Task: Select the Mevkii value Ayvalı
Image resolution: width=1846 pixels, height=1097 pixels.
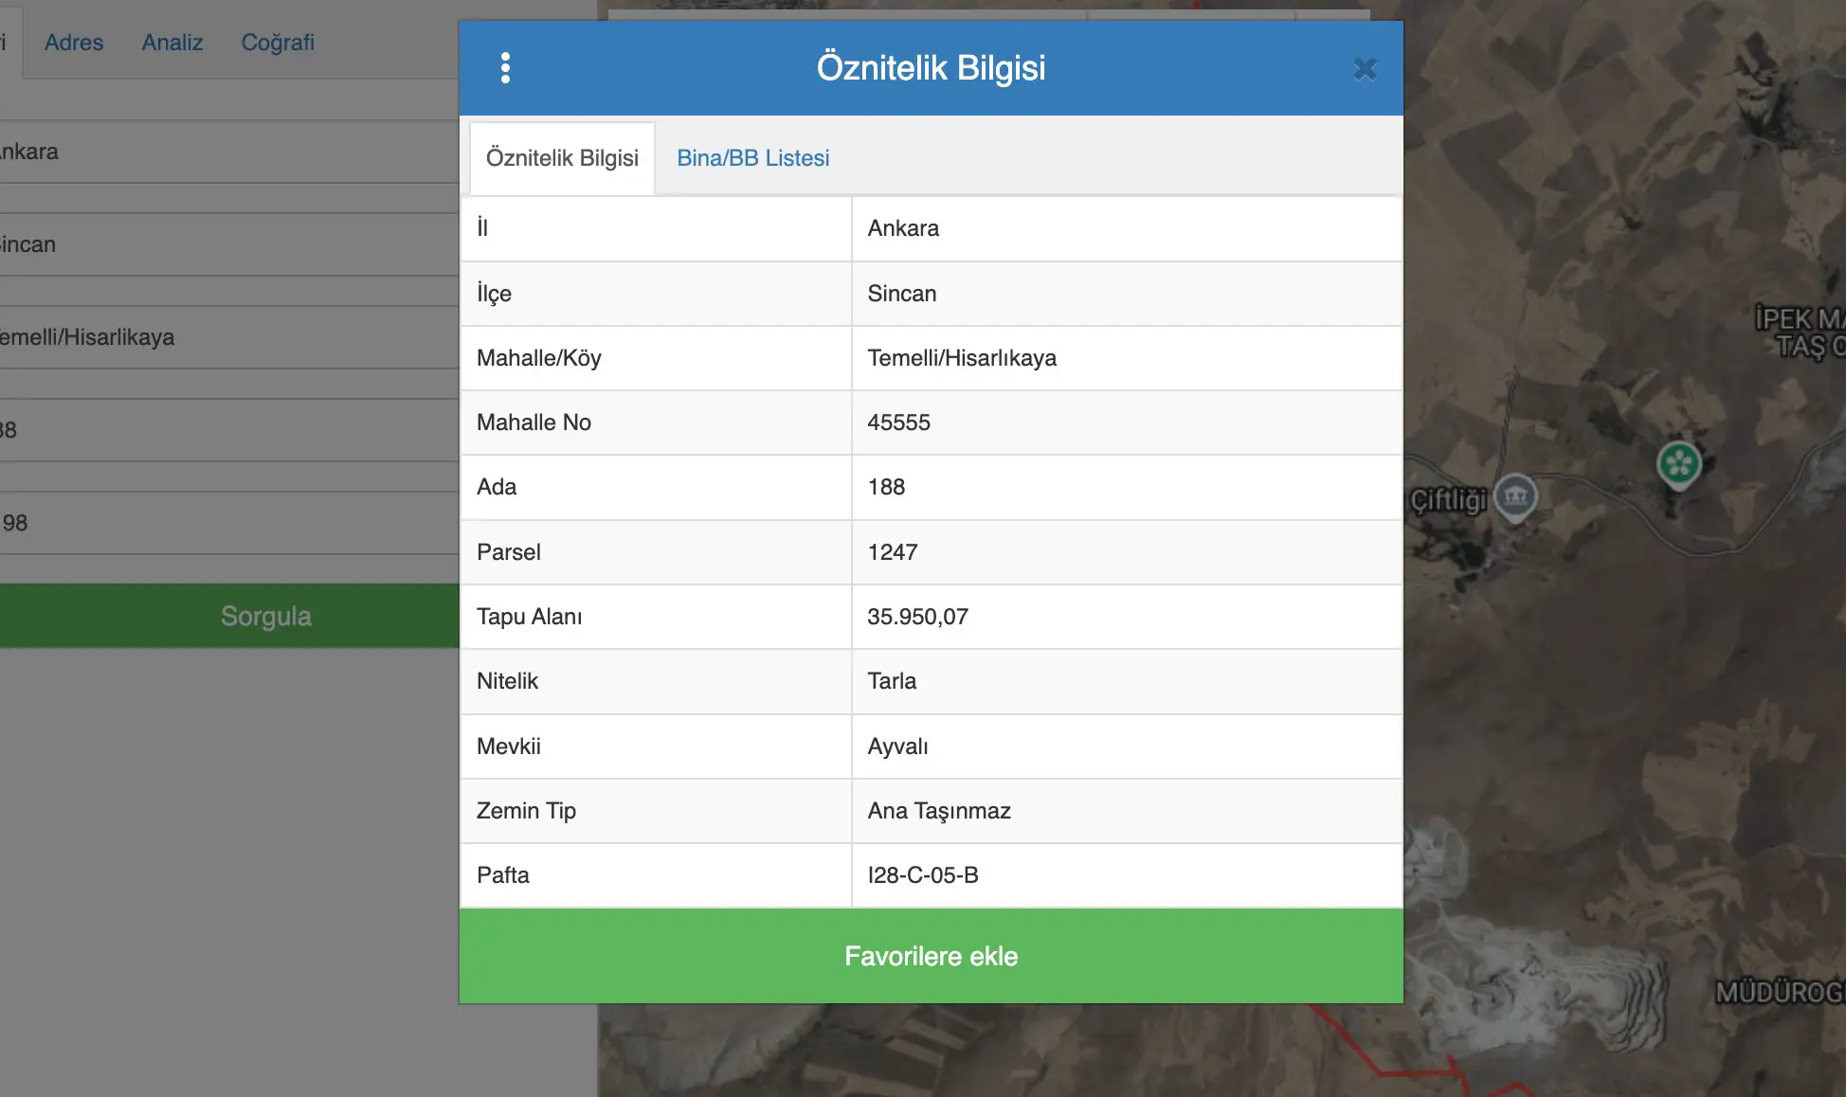Action: [x=897, y=746]
